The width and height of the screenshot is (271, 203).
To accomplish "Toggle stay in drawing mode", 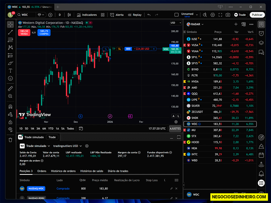I will [10, 114].
